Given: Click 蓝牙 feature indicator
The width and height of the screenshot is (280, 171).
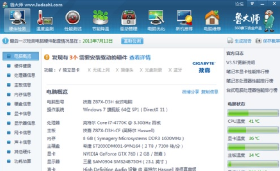Looking at the screenshot, I should [175, 70].
